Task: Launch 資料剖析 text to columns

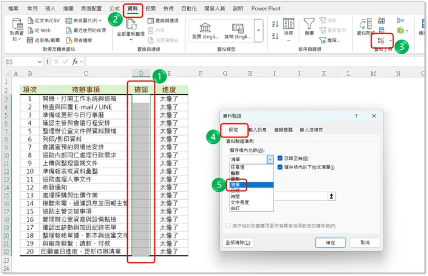Action: pyautogui.click(x=366, y=27)
